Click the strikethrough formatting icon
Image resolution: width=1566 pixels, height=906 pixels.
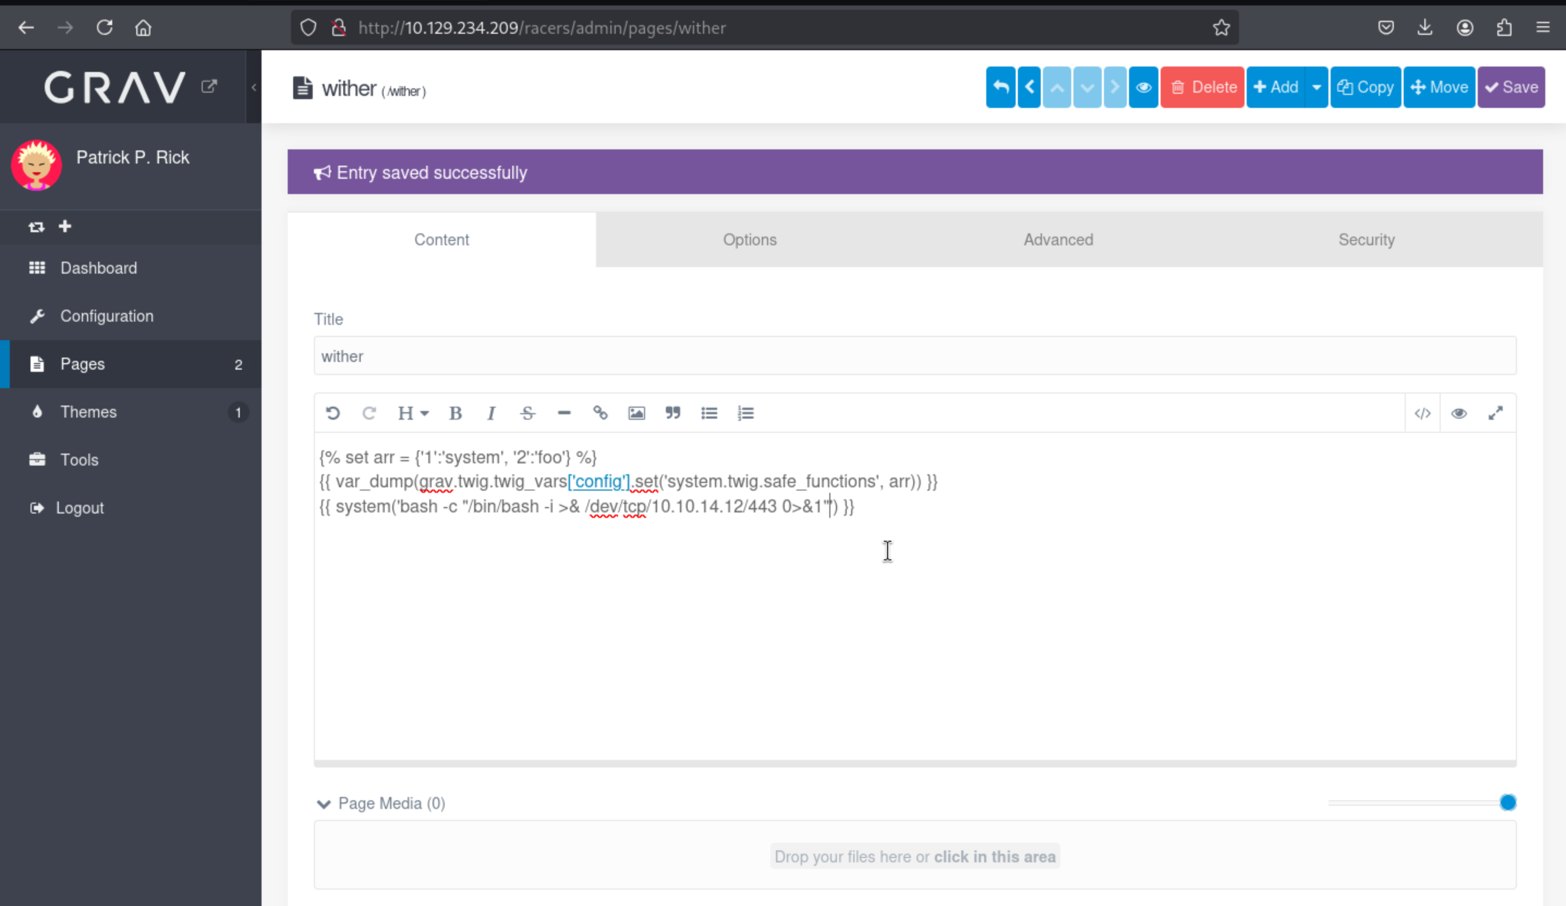[527, 414]
